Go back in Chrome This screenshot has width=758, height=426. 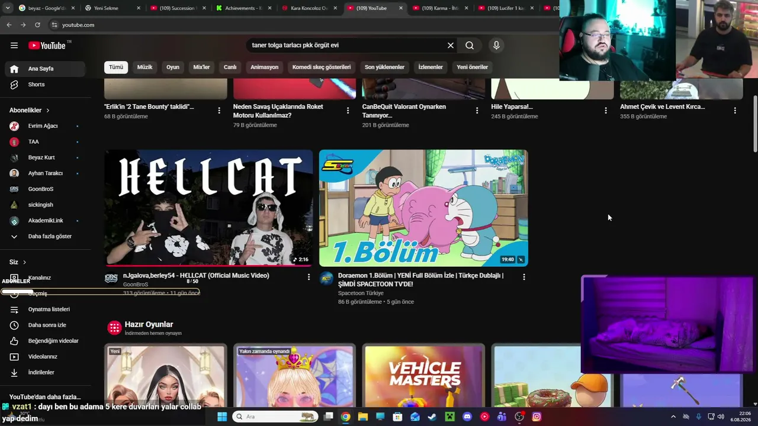click(x=9, y=25)
